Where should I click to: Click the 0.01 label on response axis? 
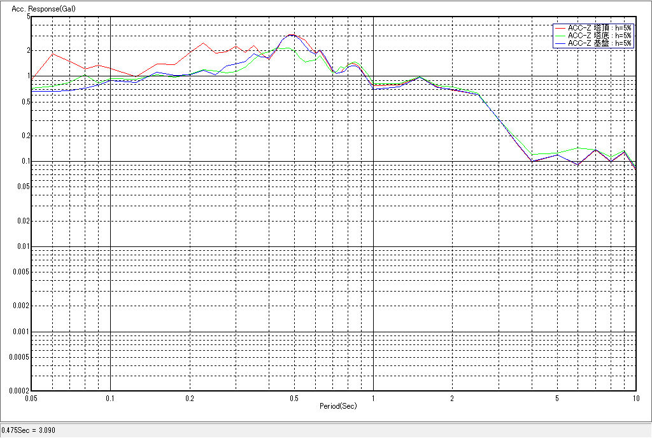[22, 246]
